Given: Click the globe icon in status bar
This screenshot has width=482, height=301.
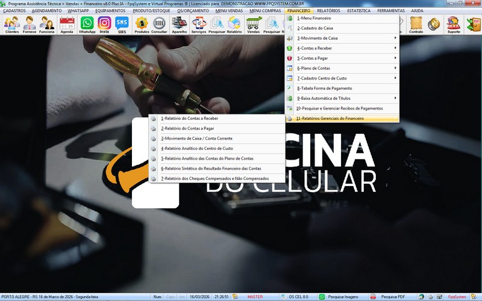Looking at the screenshot, I should pos(421,297).
